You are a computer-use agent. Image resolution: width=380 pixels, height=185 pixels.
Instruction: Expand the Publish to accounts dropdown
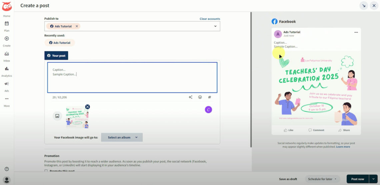click(x=215, y=26)
